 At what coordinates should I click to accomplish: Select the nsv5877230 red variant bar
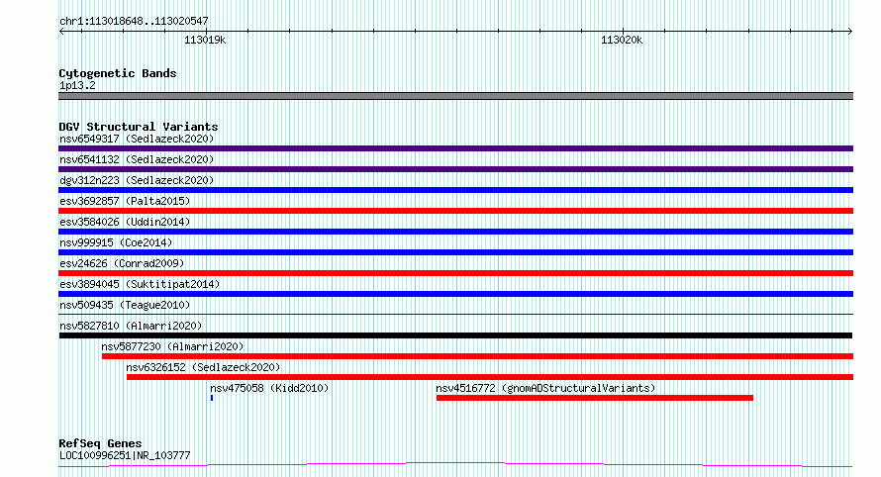pos(477,356)
